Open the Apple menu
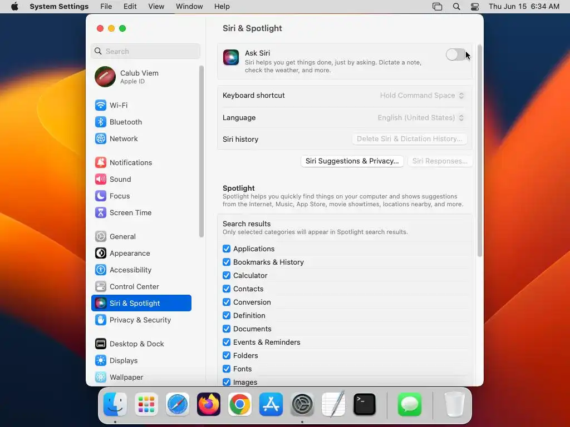 (14, 7)
